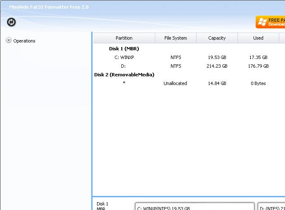Select the asterisk unallocated partition entry

124,83
